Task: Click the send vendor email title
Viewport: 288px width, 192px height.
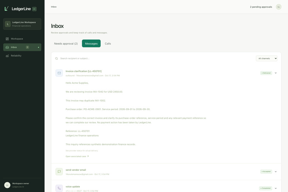Action: tap(76, 170)
